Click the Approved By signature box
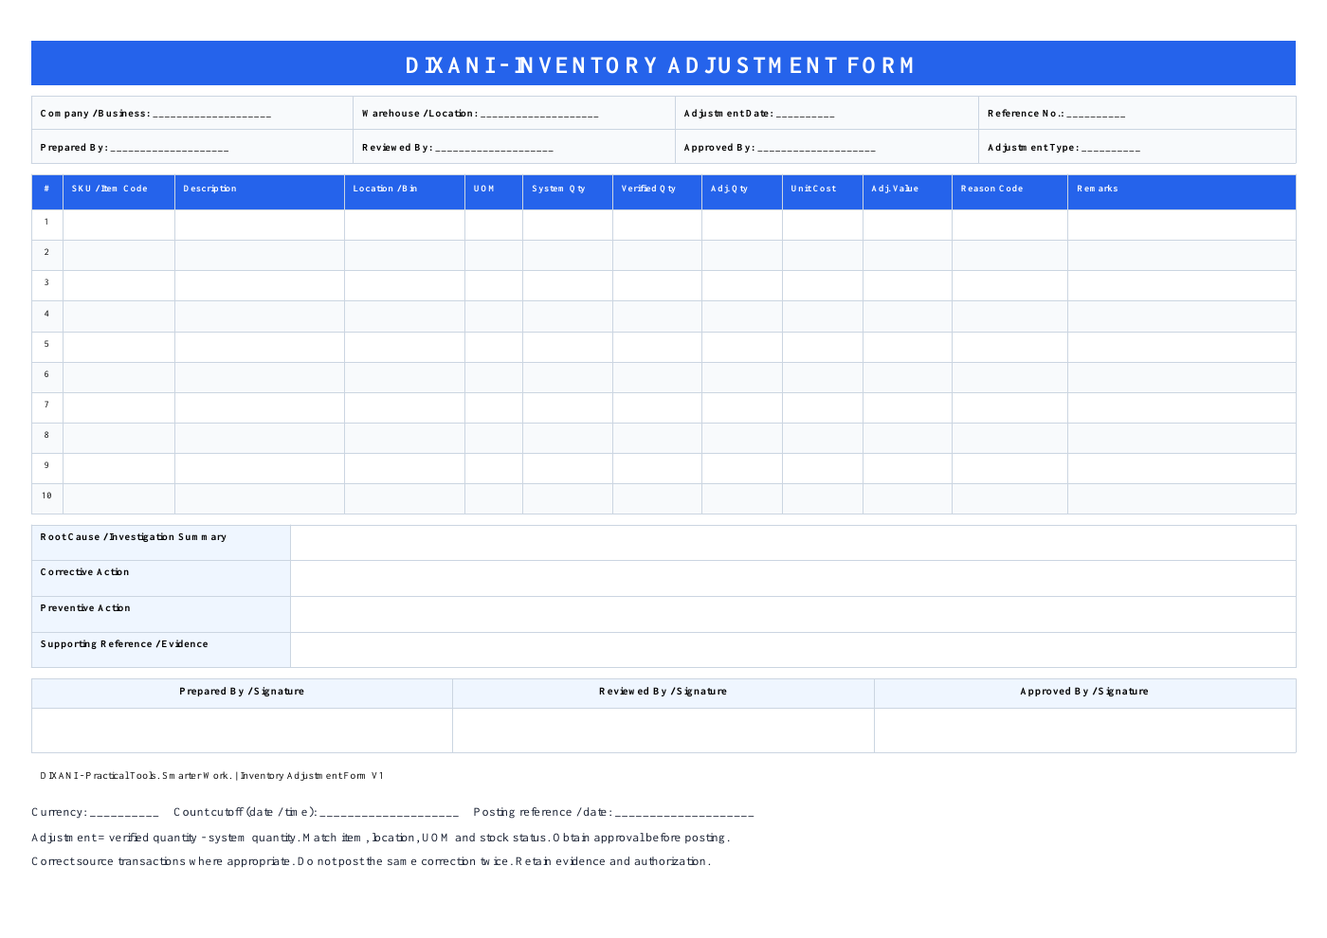The height and width of the screenshot is (938, 1327). coord(1085,731)
